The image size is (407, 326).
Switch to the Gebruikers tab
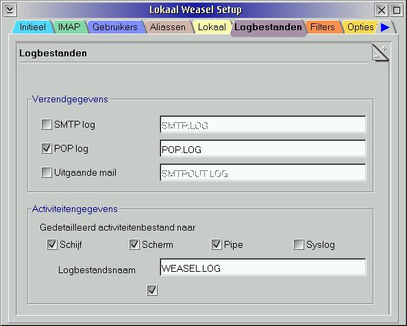114,27
